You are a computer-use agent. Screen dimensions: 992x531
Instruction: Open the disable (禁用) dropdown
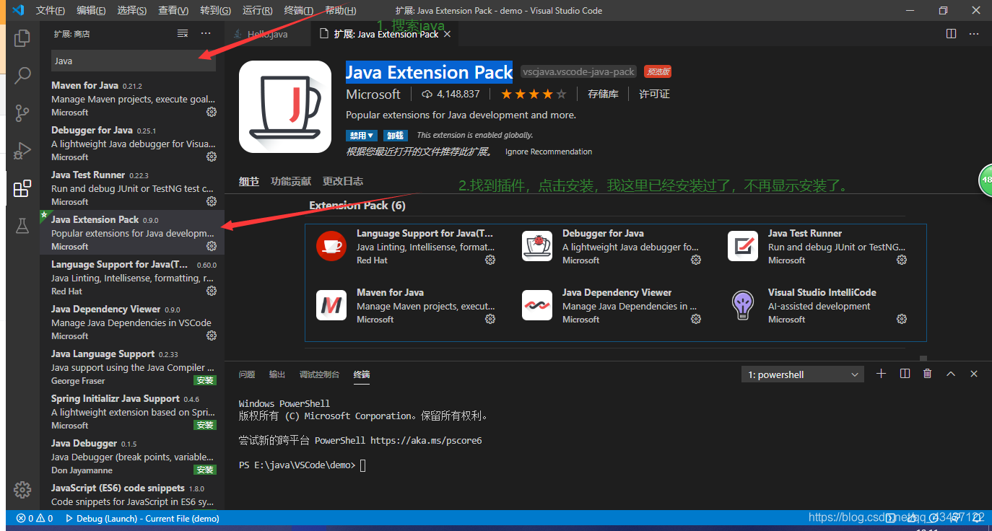(x=362, y=136)
